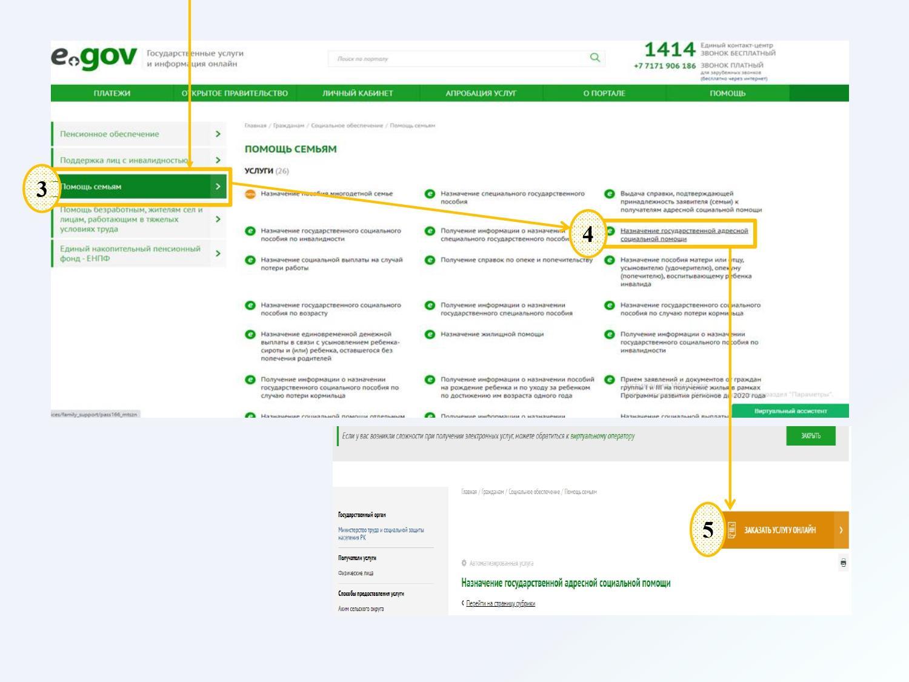Expand 'Единый накопительный пенсионный фонд' arrow
Screen dimensions: 909x682
pyautogui.click(x=218, y=253)
